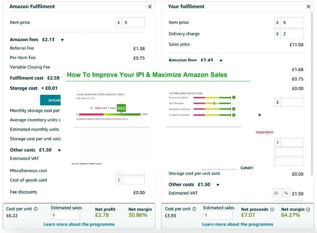The height and width of the screenshot is (233, 317).
Task: Click the Cost per unit info icon, Amazon Fulfilment
Action: tap(36, 209)
